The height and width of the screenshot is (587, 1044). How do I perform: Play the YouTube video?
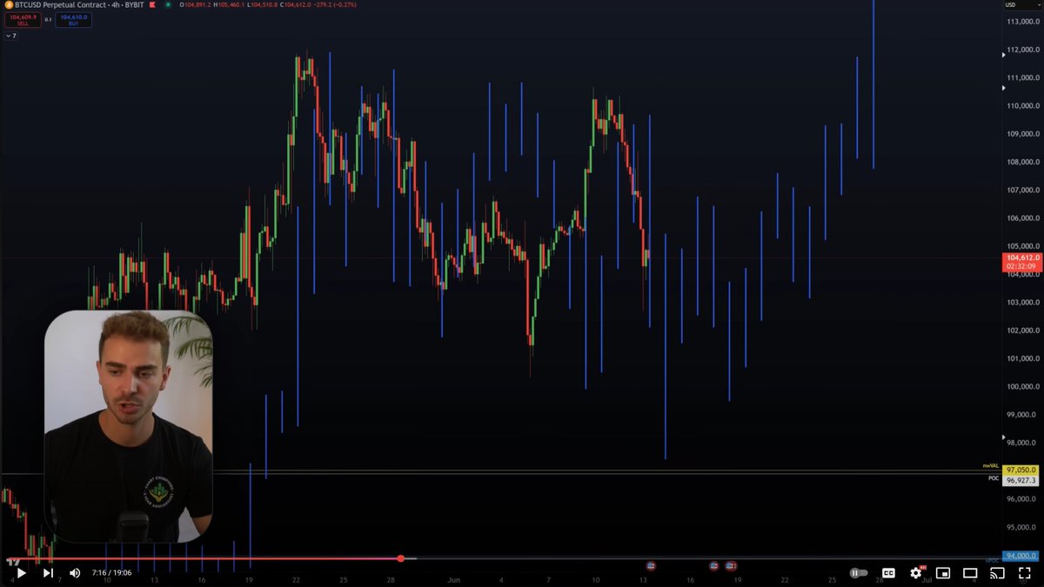tap(21, 573)
